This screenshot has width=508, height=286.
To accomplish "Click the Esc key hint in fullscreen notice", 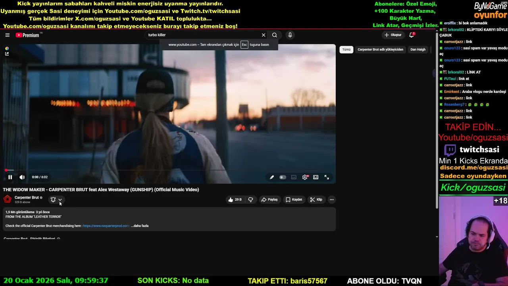I will (244, 44).
